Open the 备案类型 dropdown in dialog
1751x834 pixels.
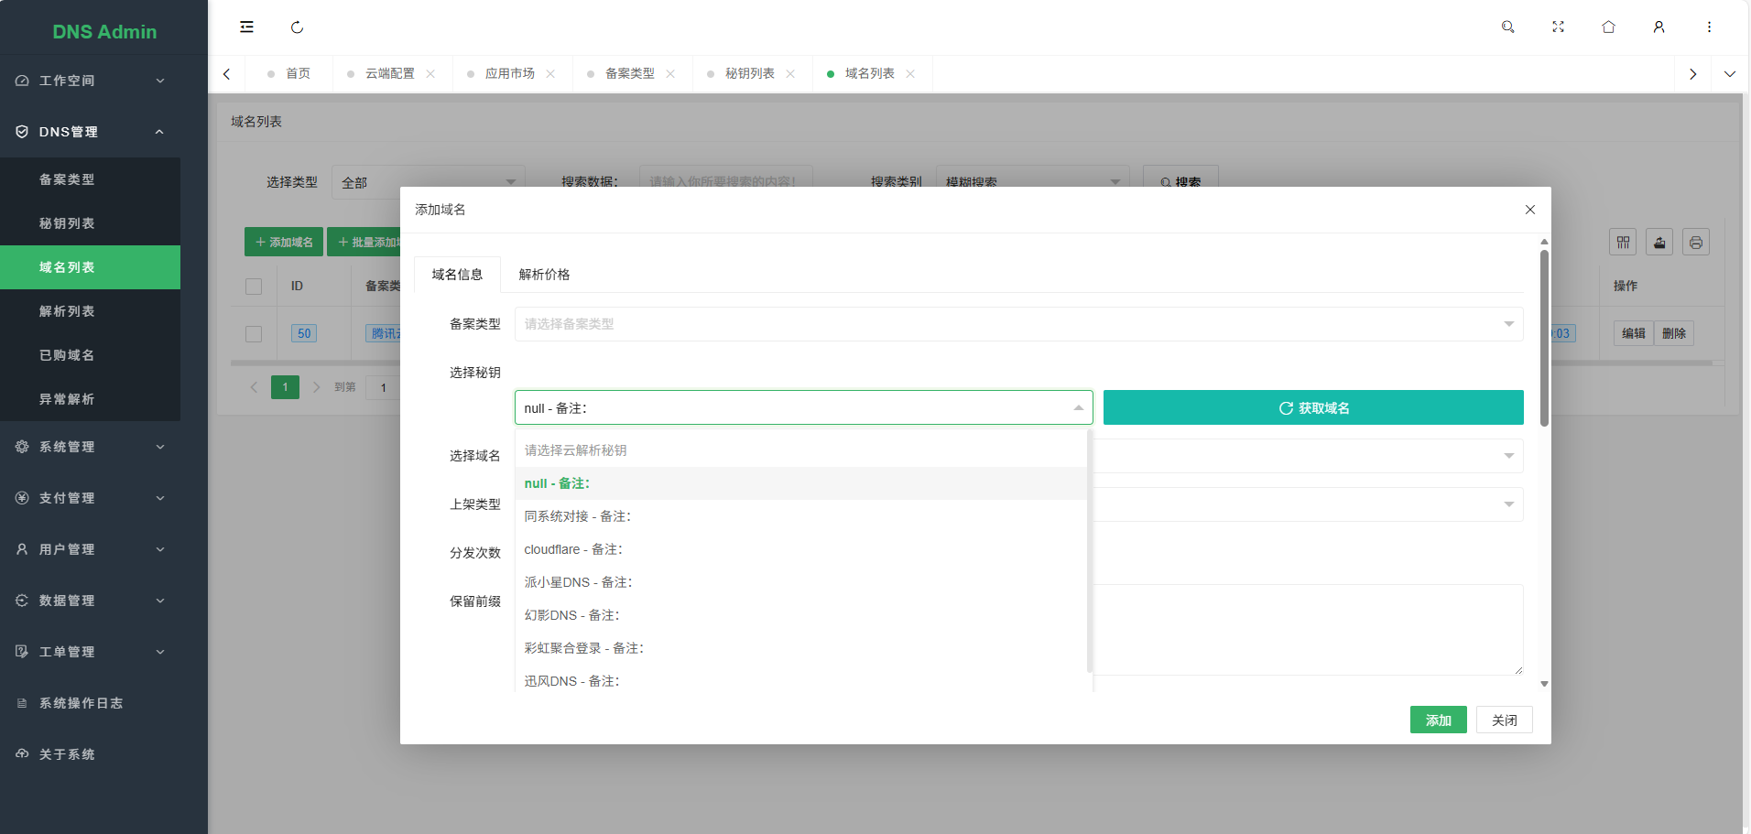click(1017, 324)
